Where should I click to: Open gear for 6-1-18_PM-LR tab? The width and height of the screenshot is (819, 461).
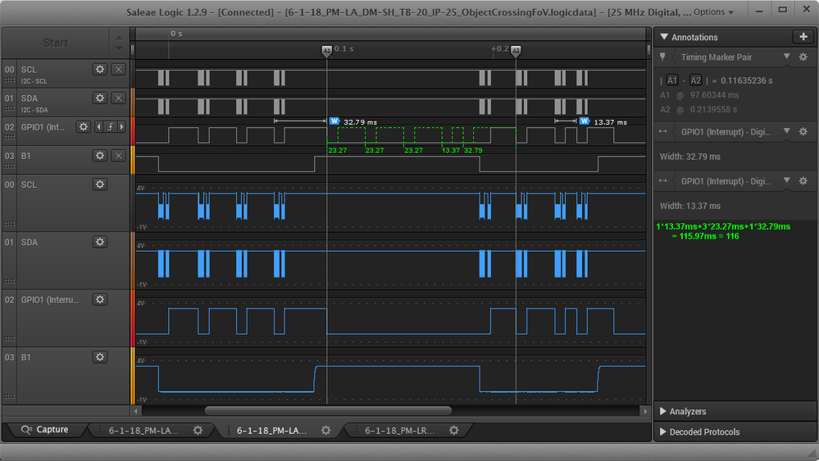coord(454,430)
